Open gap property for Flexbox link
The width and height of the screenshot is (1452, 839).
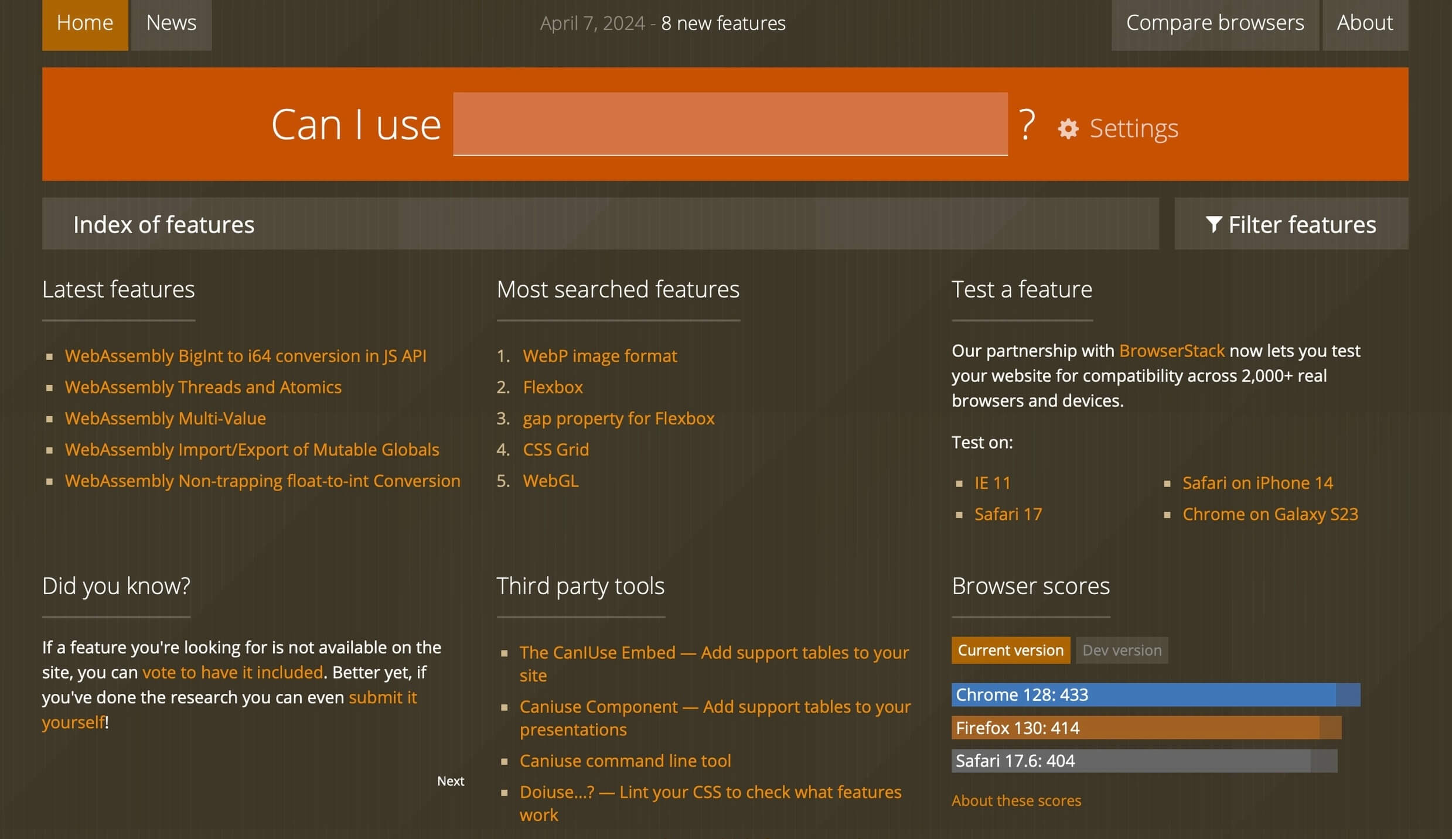pos(619,418)
